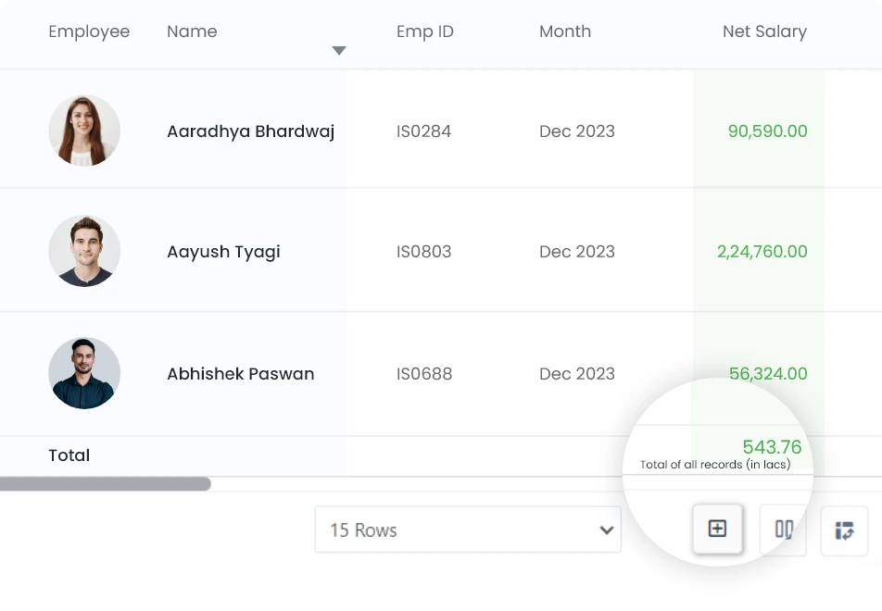The width and height of the screenshot is (882, 611).
Task: Click the Month column header
Action: point(565,31)
